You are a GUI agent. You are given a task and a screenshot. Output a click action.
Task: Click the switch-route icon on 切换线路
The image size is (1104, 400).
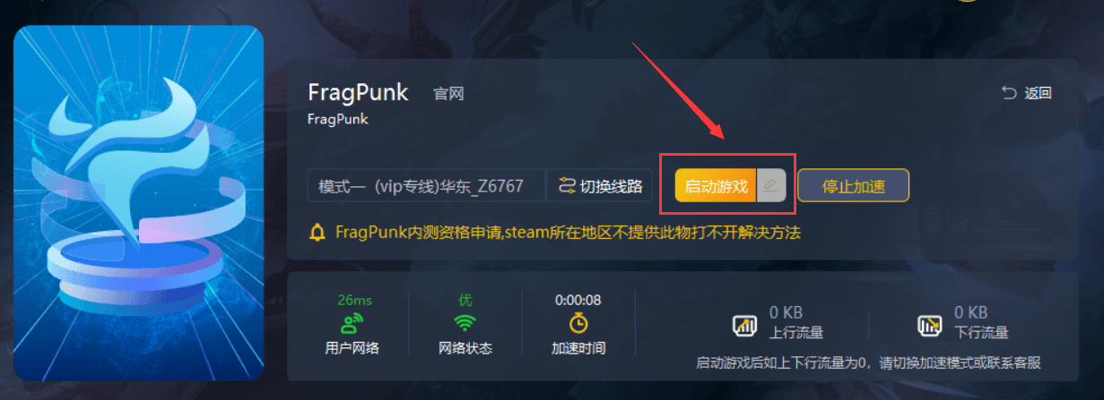tap(567, 186)
